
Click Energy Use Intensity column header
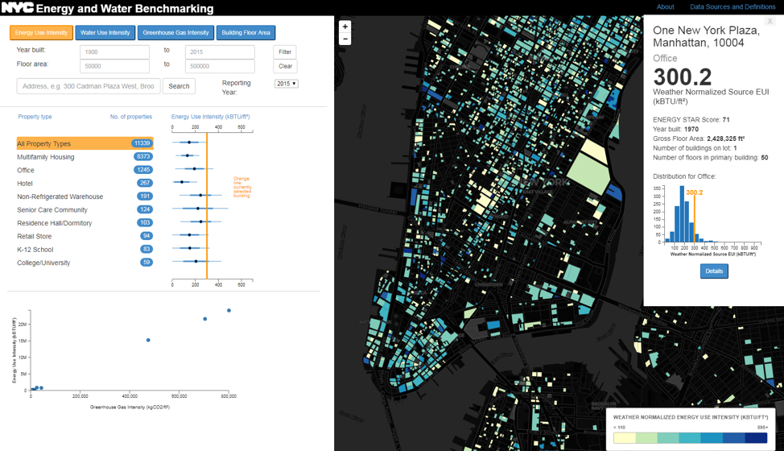211,117
